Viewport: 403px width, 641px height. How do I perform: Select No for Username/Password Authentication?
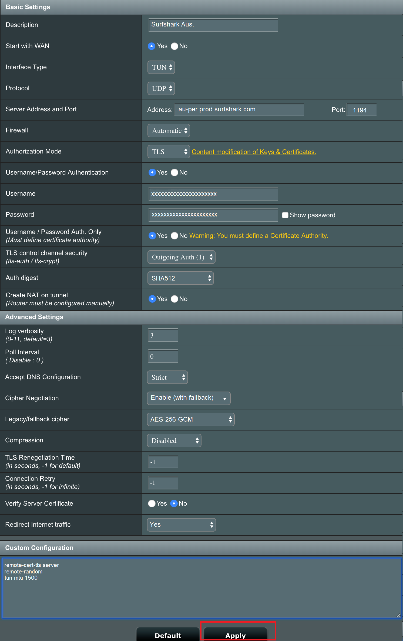(x=174, y=172)
